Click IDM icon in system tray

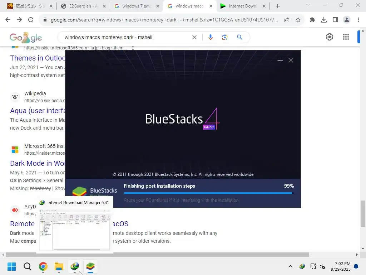pos(302,266)
